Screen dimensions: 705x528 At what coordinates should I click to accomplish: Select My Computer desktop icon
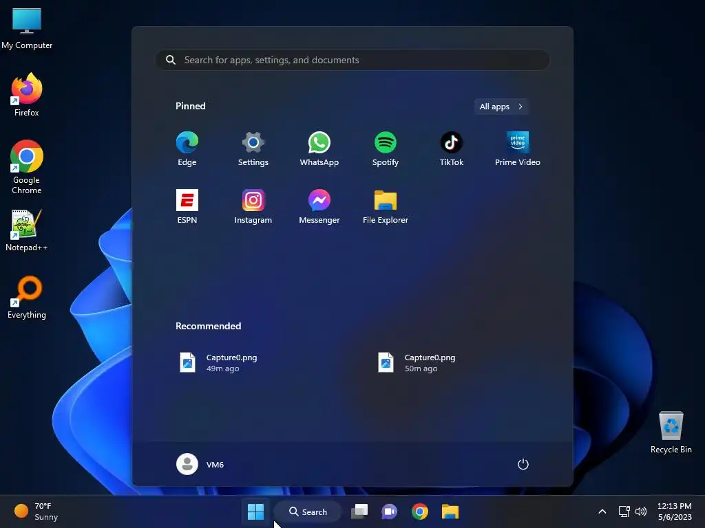coord(27,27)
